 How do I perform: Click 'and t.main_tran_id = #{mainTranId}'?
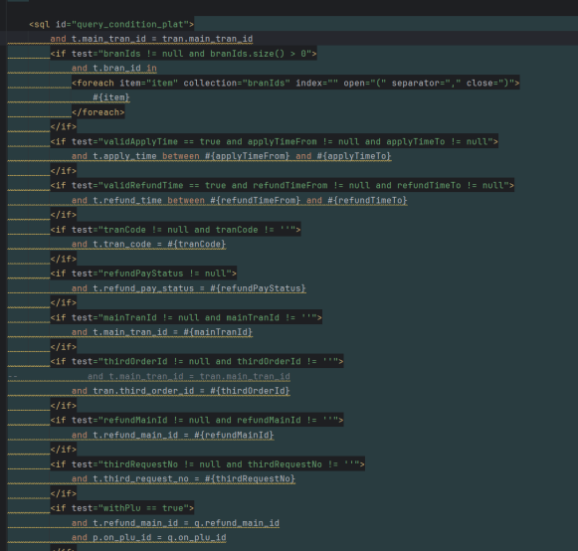pos(162,332)
